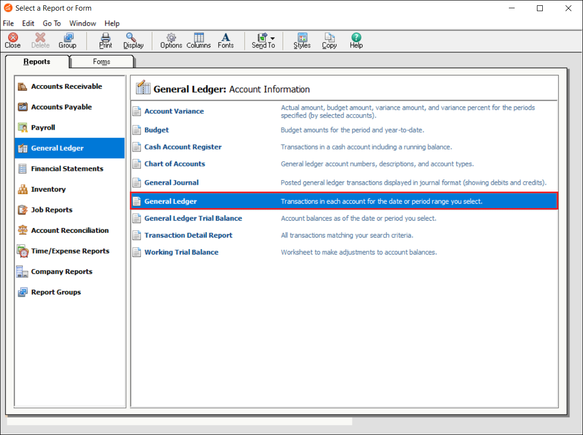This screenshot has width=583, height=435.
Task: Open report Options gear icon
Action: (171, 41)
